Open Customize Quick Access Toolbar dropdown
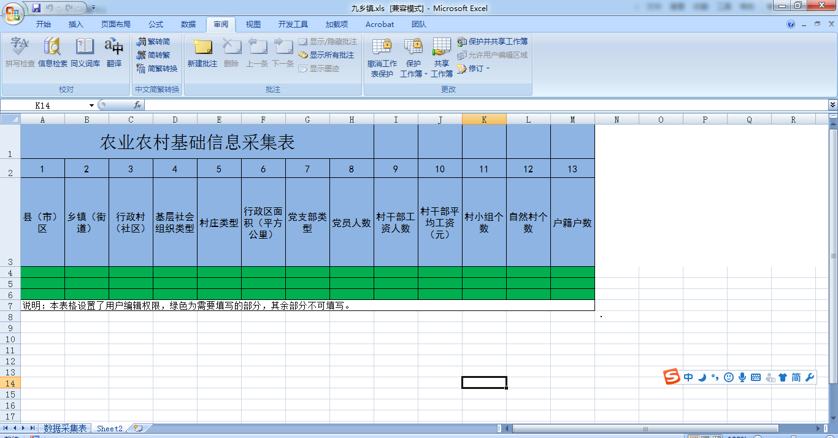 click(x=93, y=8)
